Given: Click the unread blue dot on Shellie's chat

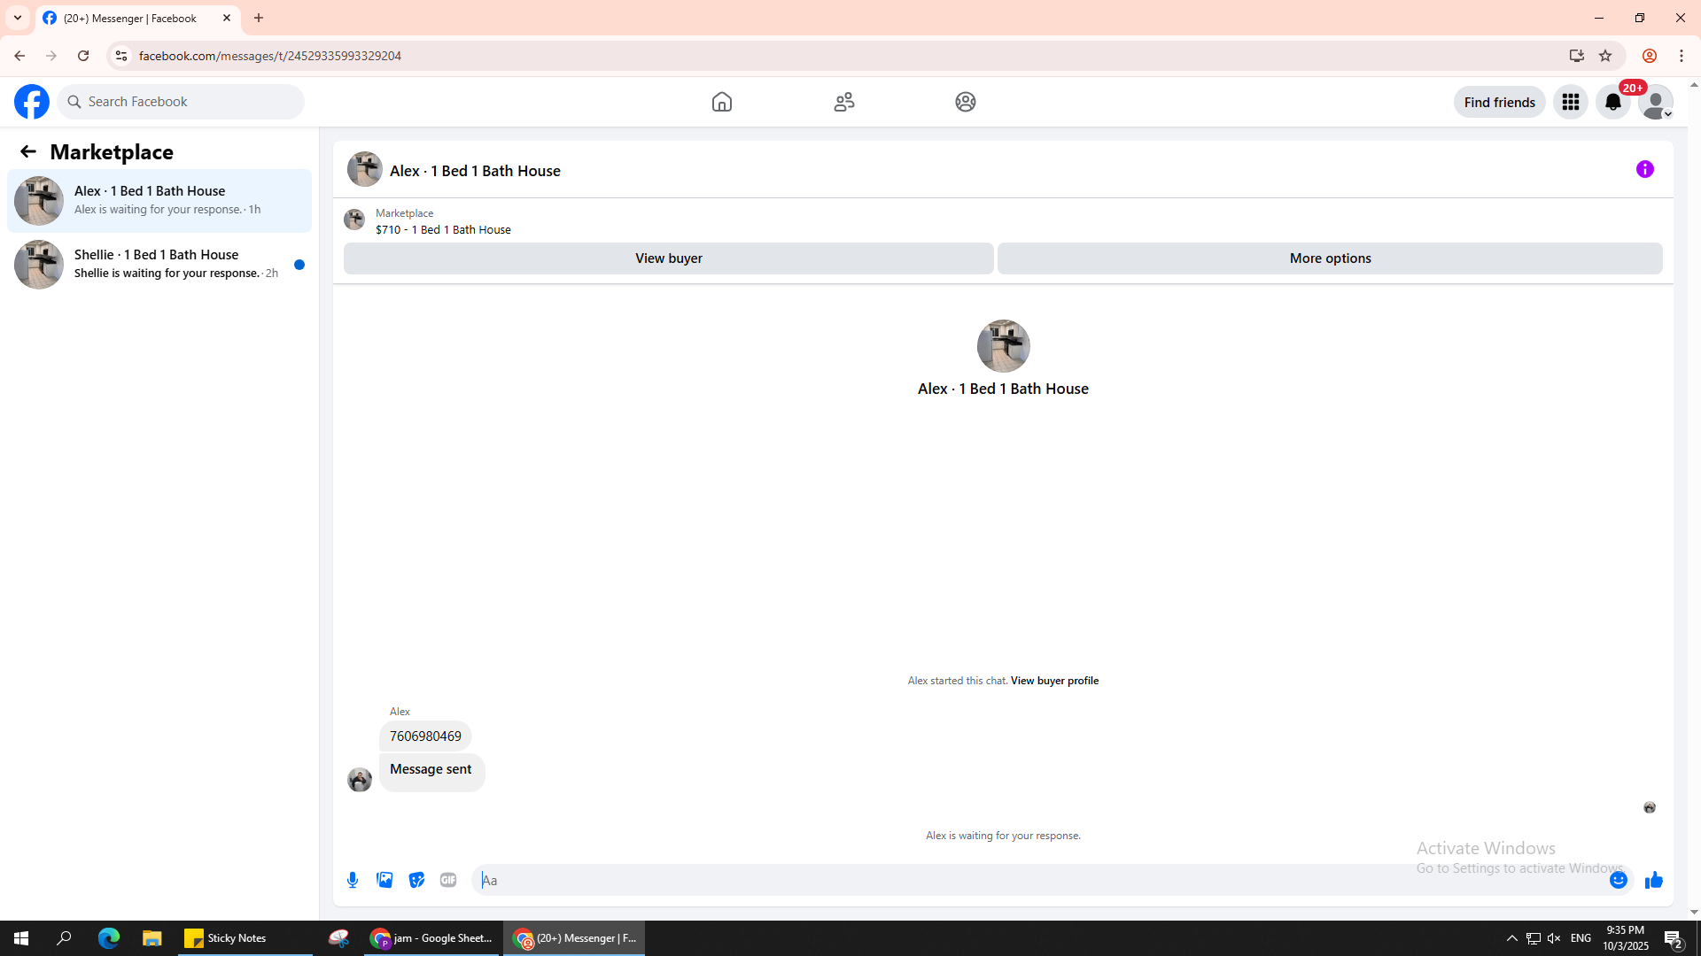Looking at the screenshot, I should click(299, 265).
